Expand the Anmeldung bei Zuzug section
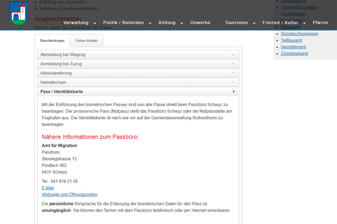The width and height of the screenshot is (337, 224). click(138, 64)
